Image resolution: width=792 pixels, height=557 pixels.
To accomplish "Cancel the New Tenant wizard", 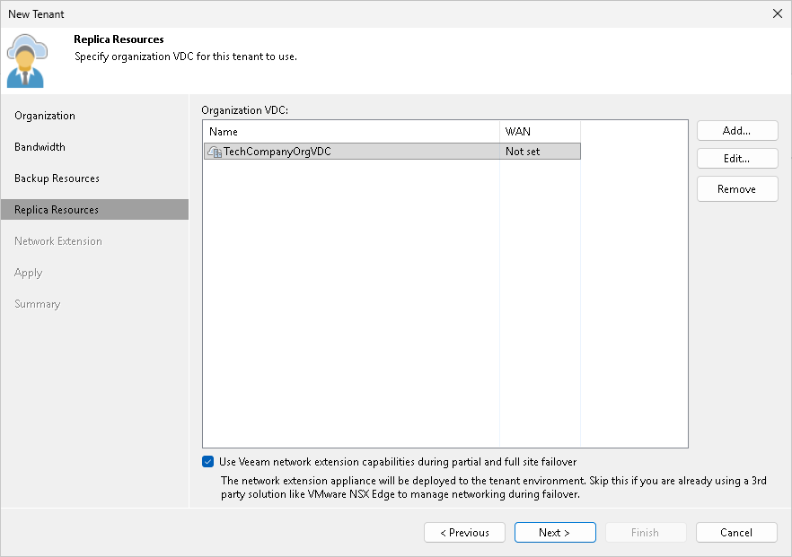I will (x=736, y=532).
